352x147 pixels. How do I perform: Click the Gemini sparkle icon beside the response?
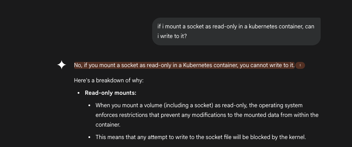(62, 65)
